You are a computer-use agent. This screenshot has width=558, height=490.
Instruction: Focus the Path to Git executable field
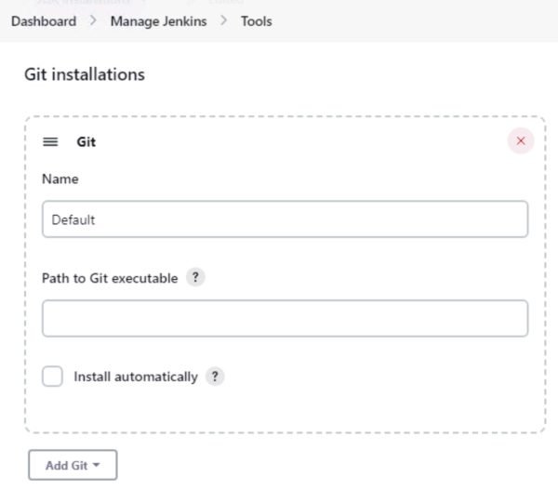point(286,318)
